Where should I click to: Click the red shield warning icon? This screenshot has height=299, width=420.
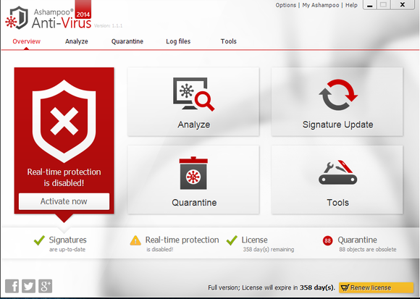tap(64, 121)
